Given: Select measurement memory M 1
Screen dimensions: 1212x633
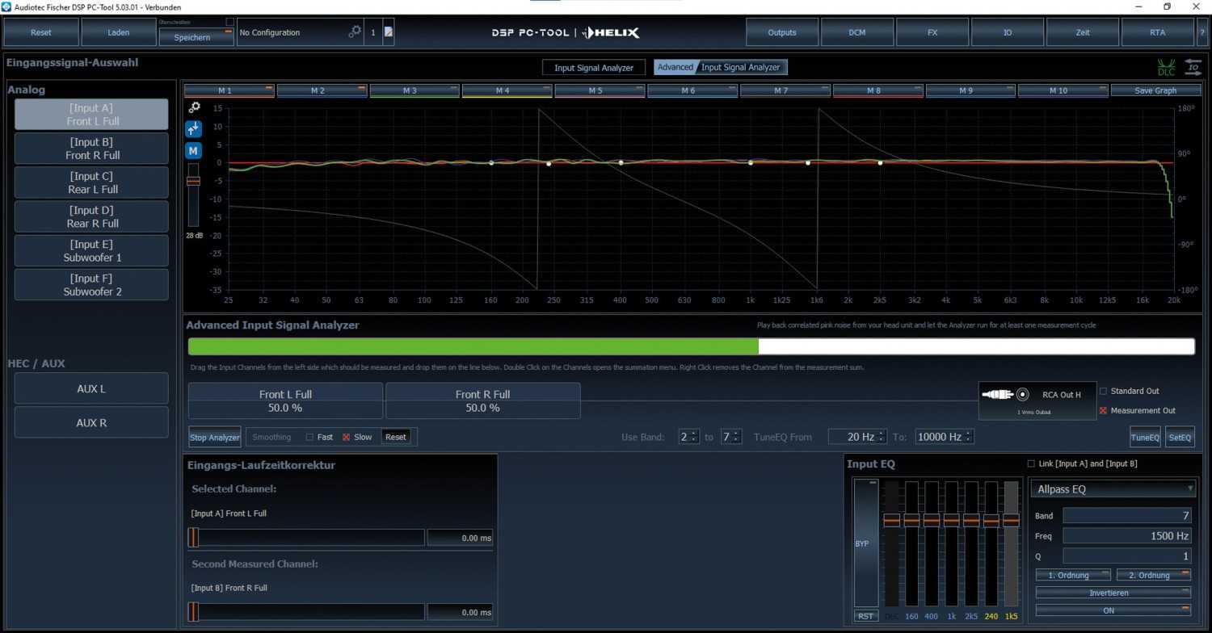Looking at the screenshot, I should point(229,90).
